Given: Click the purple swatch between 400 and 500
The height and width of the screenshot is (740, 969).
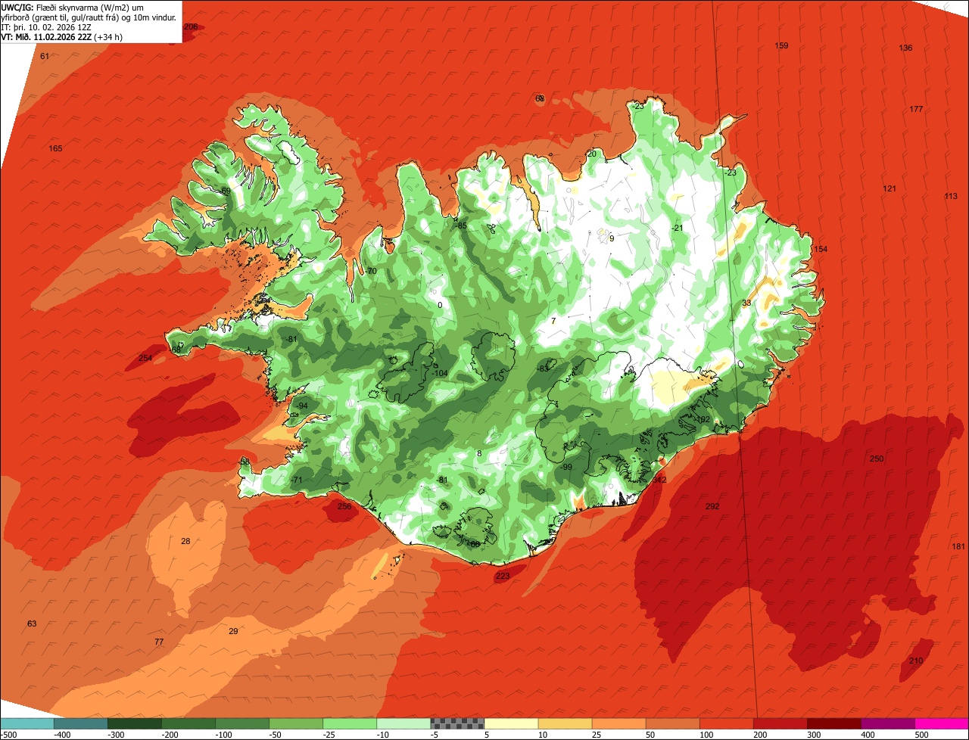Looking at the screenshot, I should pos(887,723).
